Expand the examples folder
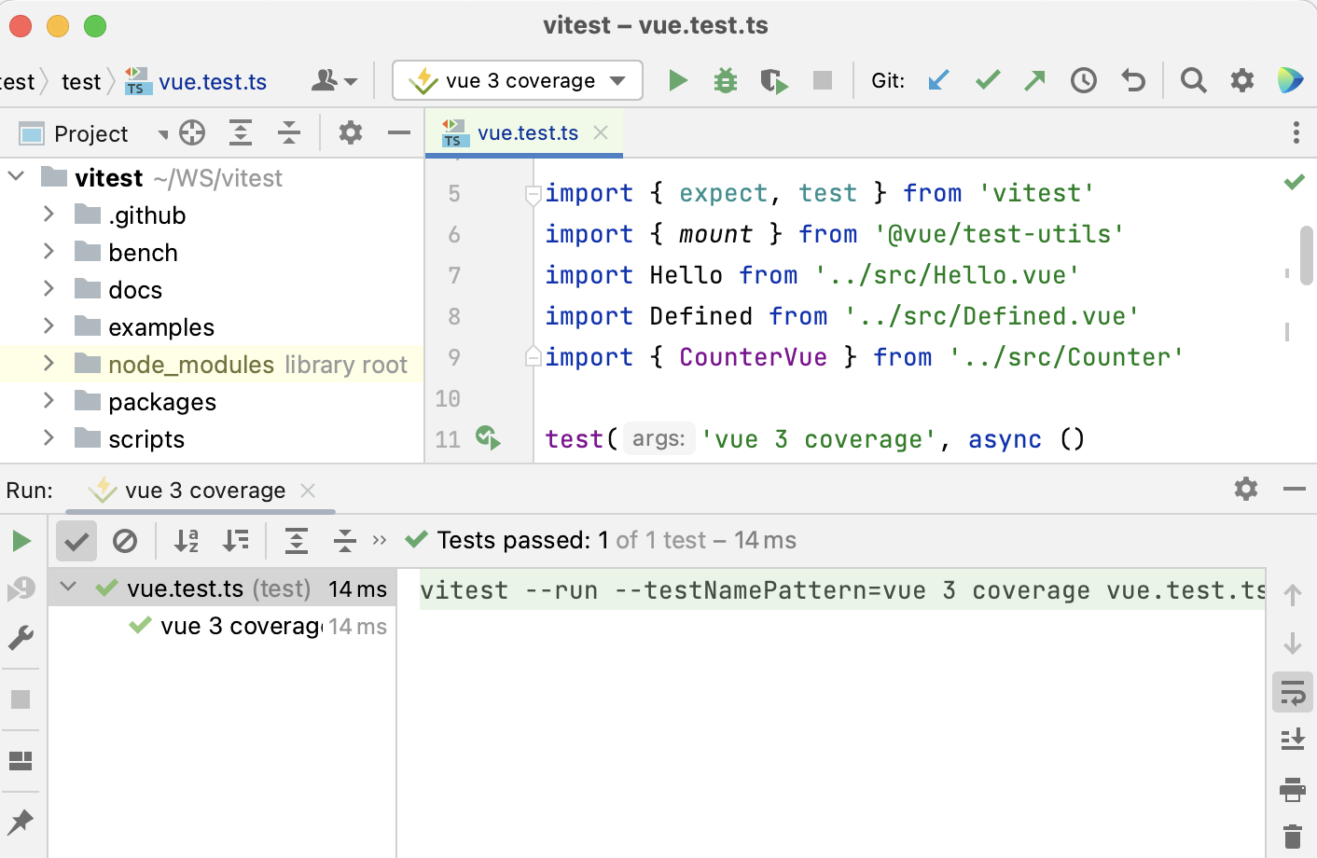 [49, 325]
